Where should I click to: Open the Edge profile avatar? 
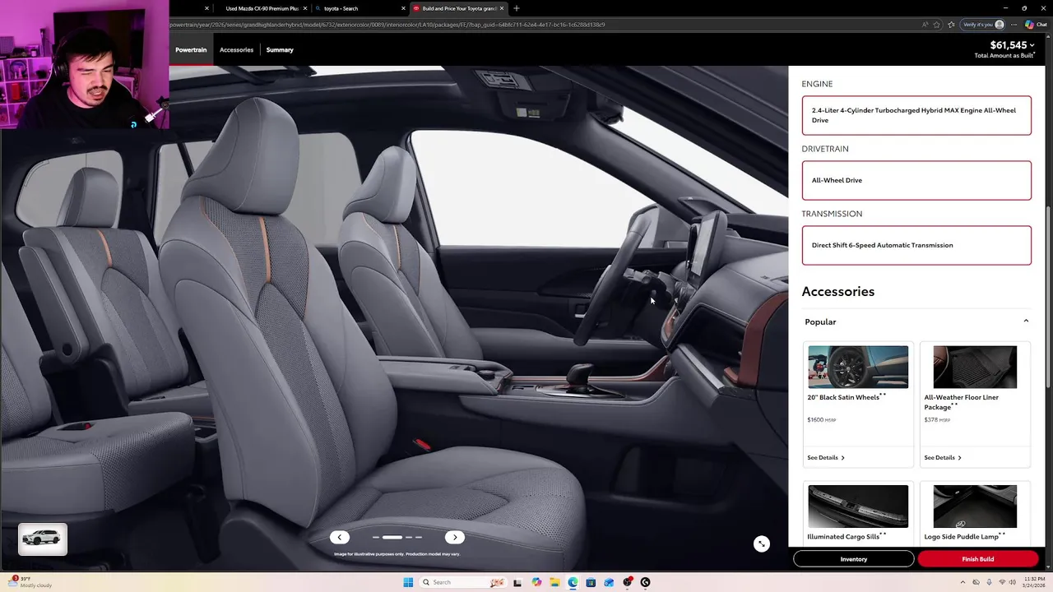point(1000,25)
